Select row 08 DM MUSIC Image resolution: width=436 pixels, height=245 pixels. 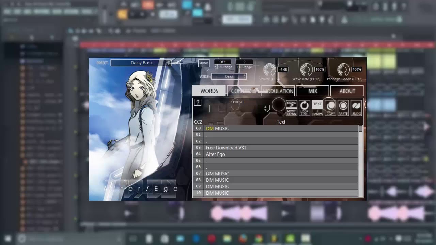pos(276,180)
